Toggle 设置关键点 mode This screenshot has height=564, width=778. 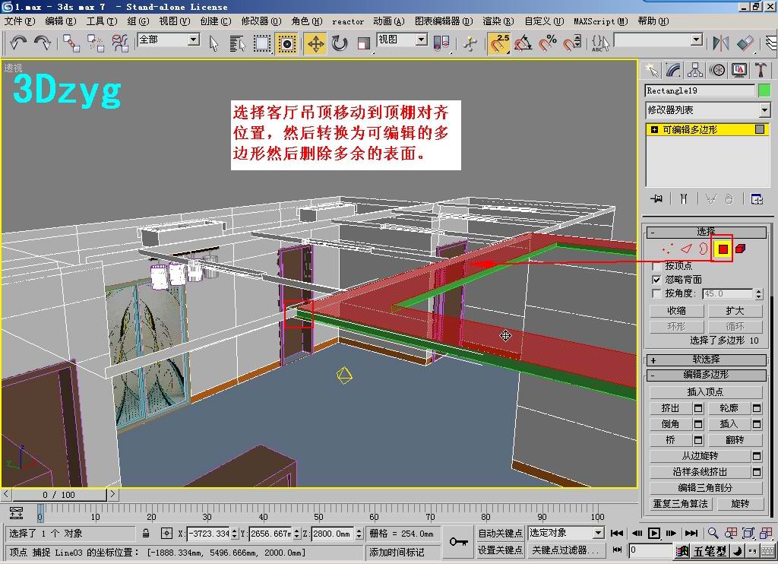click(500, 550)
